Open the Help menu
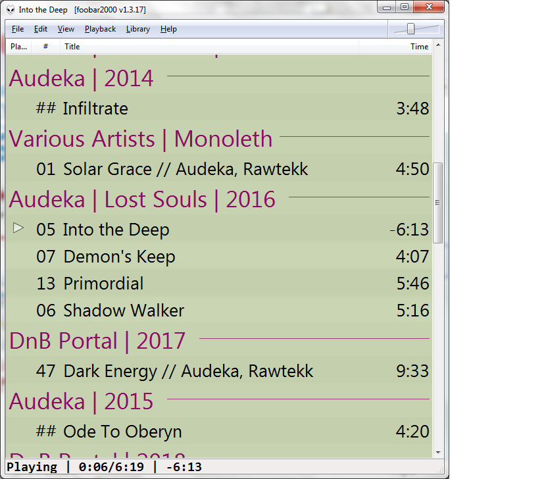The width and height of the screenshot is (544, 479). (x=168, y=29)
